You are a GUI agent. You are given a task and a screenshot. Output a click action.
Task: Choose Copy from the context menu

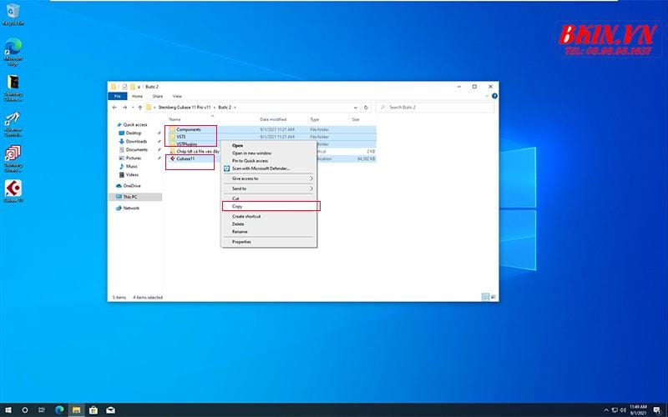[x=238, y=205]
